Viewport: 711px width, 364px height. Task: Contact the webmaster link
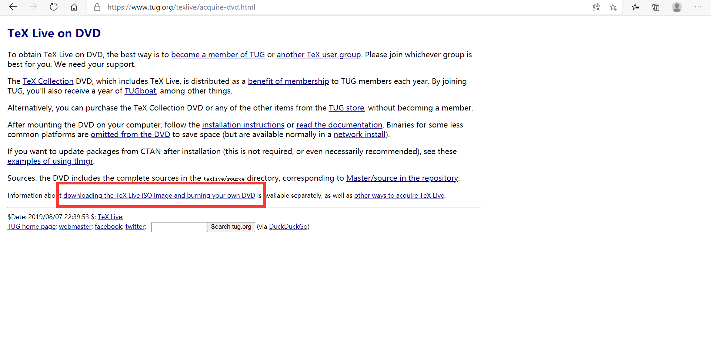pos(75,227)
